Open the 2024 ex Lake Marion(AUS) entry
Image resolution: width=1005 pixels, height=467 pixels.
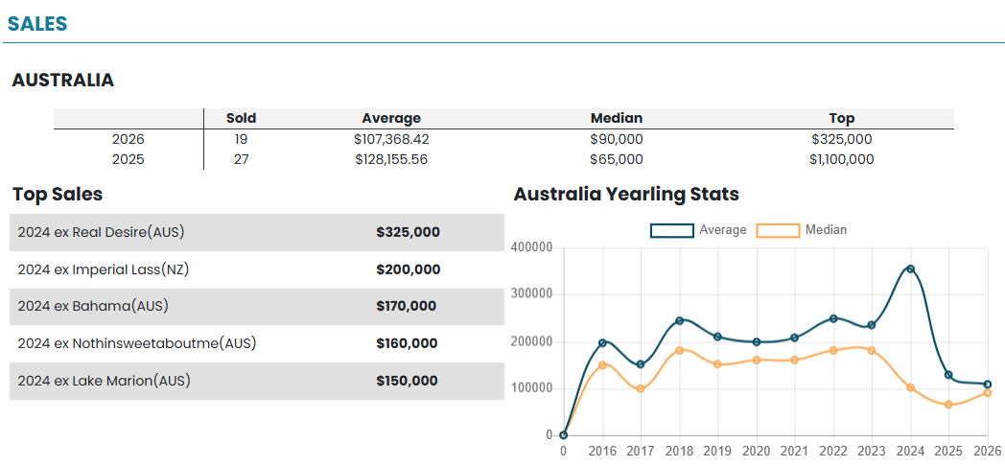(x=104, y=381)
